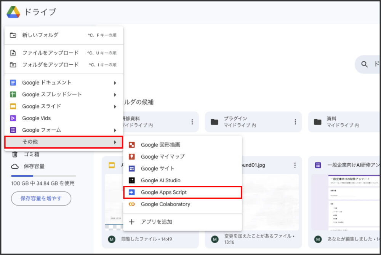
Task: Expand the その他 submenu chevron
Action: (x=115, y=142)
